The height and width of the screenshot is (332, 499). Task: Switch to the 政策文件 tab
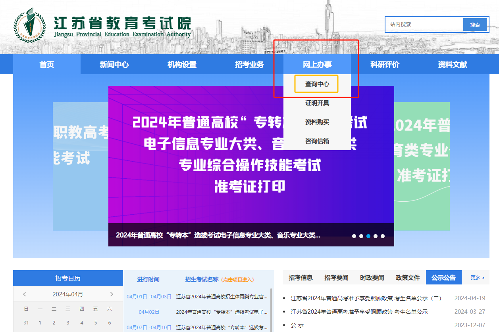[408, 278]
